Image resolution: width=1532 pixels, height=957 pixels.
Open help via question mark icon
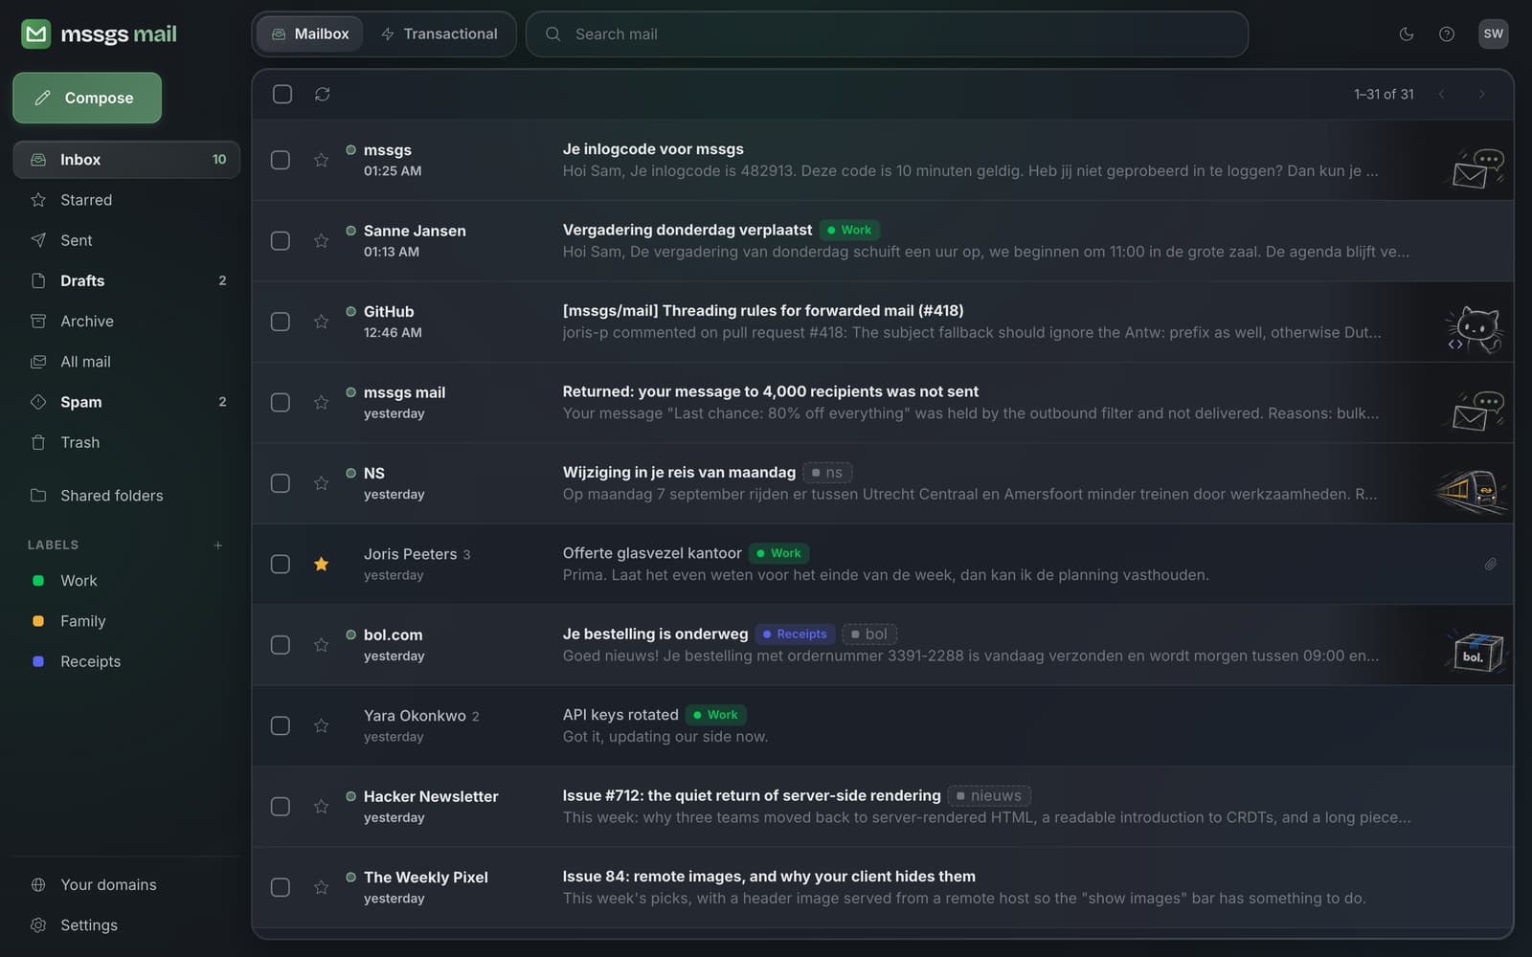click(1447, 34)
